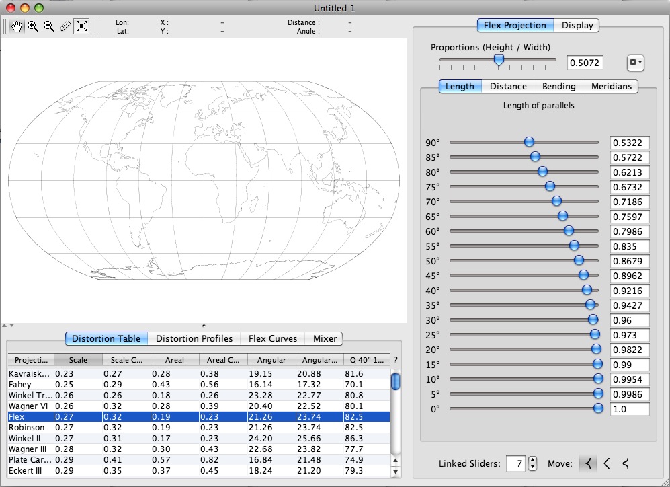Open the Meridians tab
The height and width of the screenshot is (487, 670).
tap(611, 86)
